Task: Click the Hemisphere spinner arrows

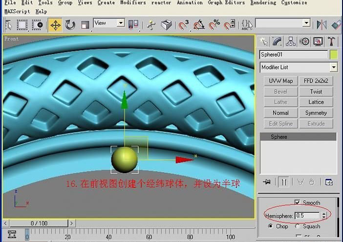Action: click(x=324, y=216)
